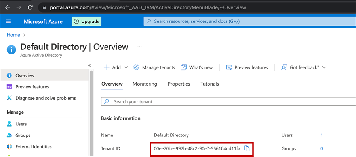Click the Manage tenants gear icon
This screenshot has width=356, height=157.
click(136, 67)
